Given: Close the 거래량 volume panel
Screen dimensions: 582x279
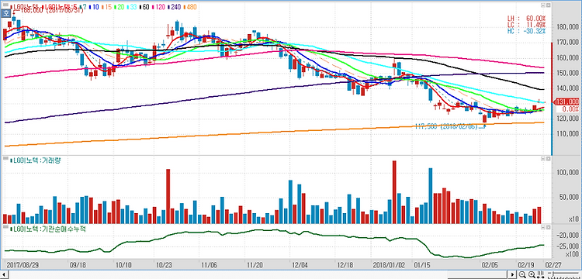Looking at the screenshot, I should coord(548,159).
